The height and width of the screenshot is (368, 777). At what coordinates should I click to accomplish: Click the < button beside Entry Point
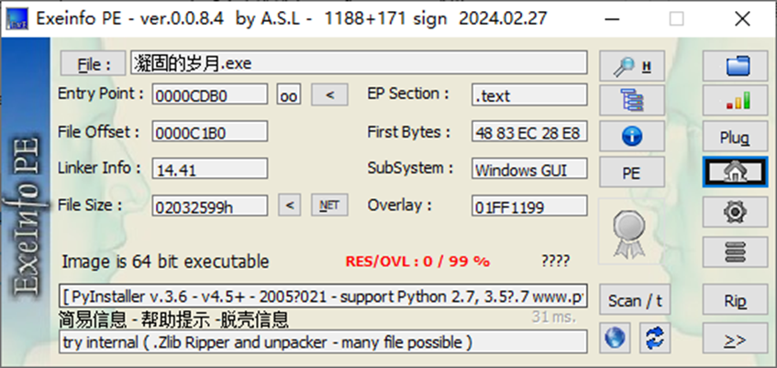click(329, 95)
